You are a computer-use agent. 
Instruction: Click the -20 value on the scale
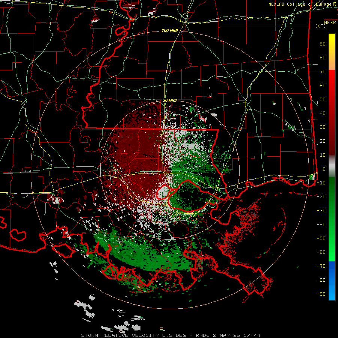321,197
